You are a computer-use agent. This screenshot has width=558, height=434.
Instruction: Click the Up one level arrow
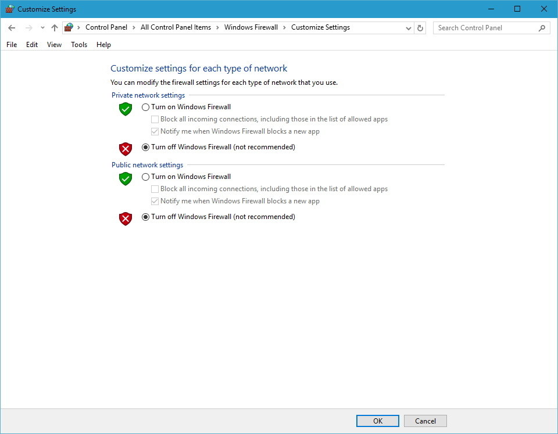click(54, 27)
